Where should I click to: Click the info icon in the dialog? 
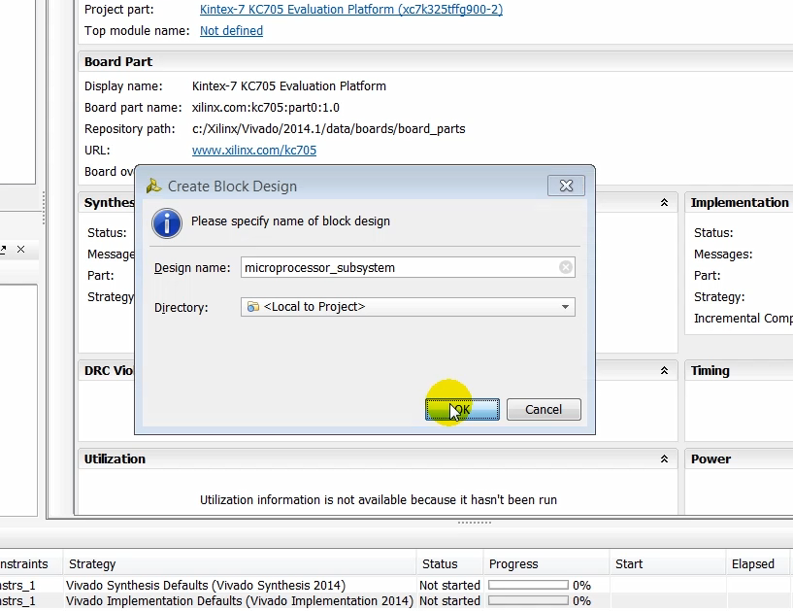[x=166, y=223]
